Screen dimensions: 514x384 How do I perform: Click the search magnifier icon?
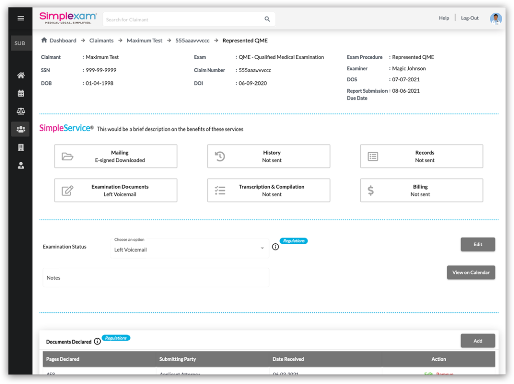point(267,19)
